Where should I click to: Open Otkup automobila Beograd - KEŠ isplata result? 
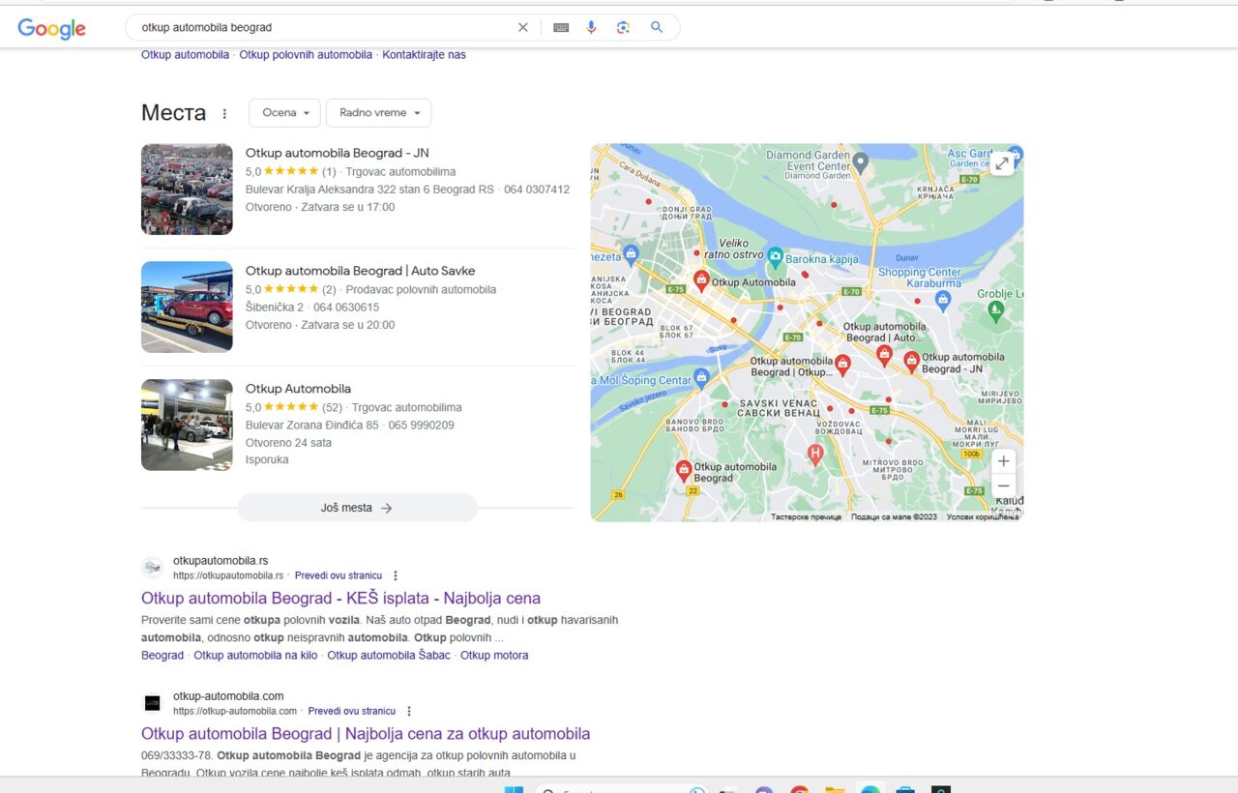[x=340, y=599]
